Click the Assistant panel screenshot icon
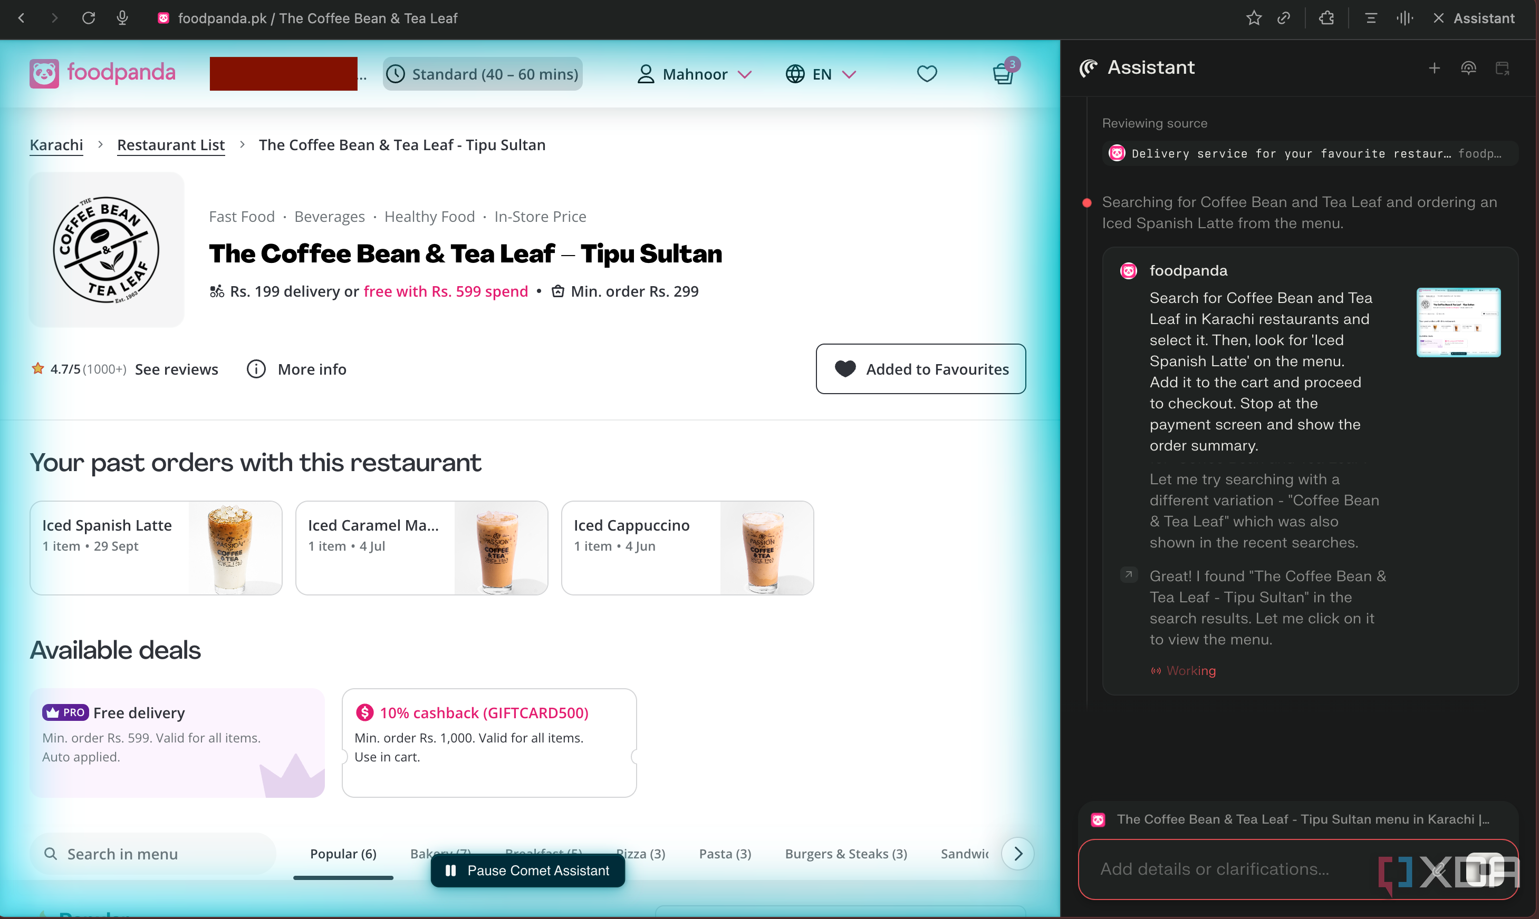 [x=1503, y=68]
